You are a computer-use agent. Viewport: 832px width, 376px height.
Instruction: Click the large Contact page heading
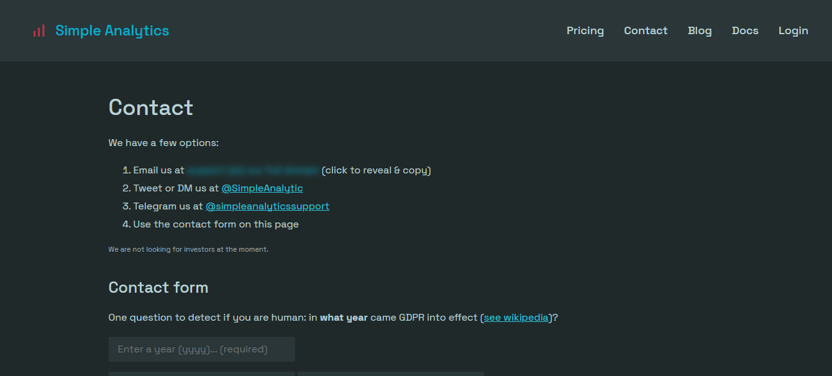(150, 107)
